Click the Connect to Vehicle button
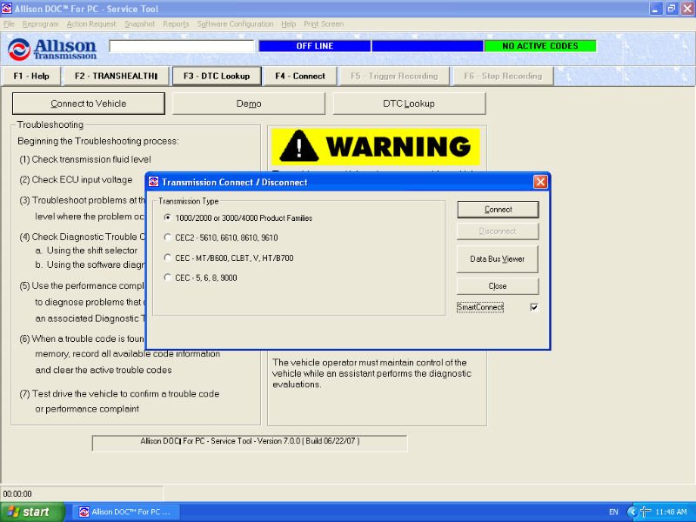The height and width of the screenshot is (522, 696). (x=89, y=104)
